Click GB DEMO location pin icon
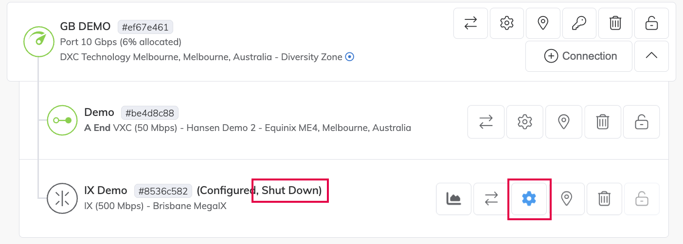 click(543, 23)
